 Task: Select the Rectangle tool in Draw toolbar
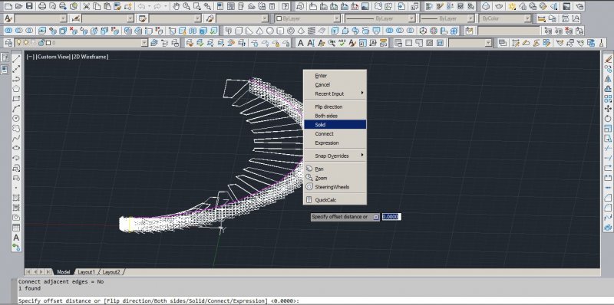coord(16,99)
